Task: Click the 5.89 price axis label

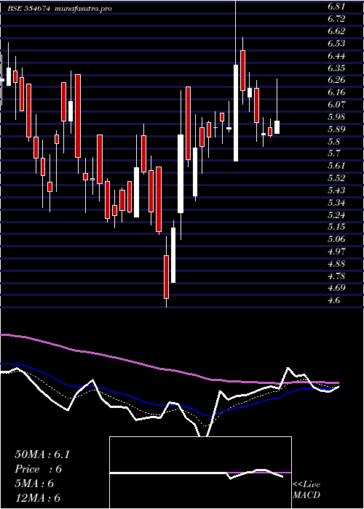Action: coord(336,129)
